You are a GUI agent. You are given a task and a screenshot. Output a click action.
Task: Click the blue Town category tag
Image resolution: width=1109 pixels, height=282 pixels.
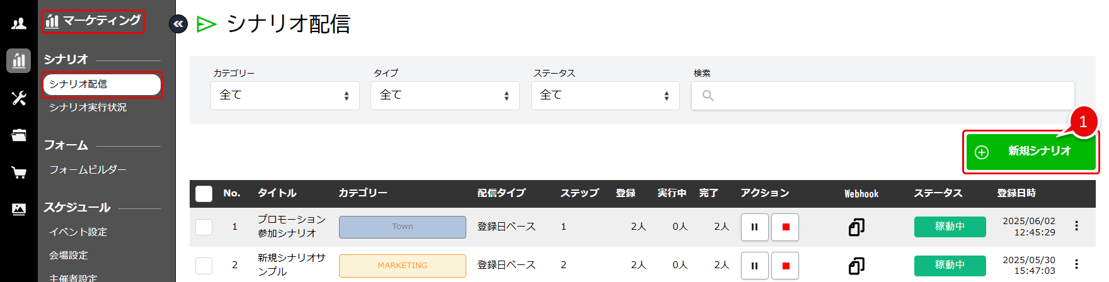pyautogui.click(x=403, y=227)
